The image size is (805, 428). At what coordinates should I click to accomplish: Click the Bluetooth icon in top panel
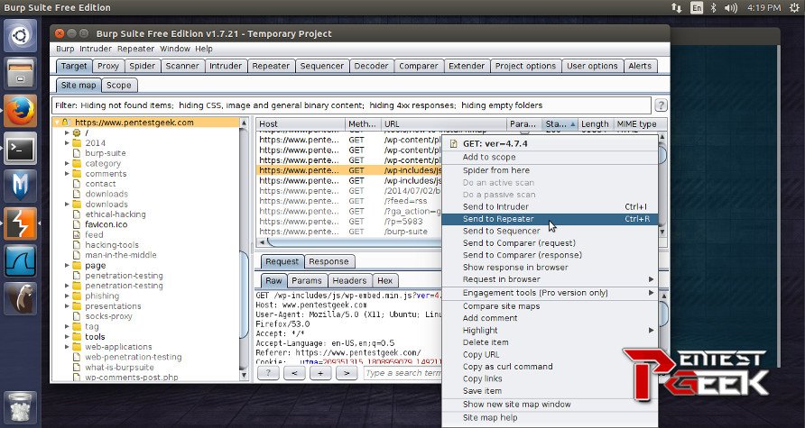pyautogui.click(x=714, y=8)
